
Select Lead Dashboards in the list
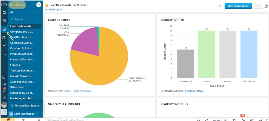point(25,26)
